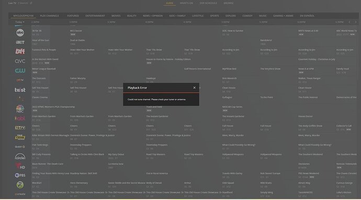Open the Minor League Baseball listing
This screenshot has height=200, width=361.
click(x=44, y=69)
